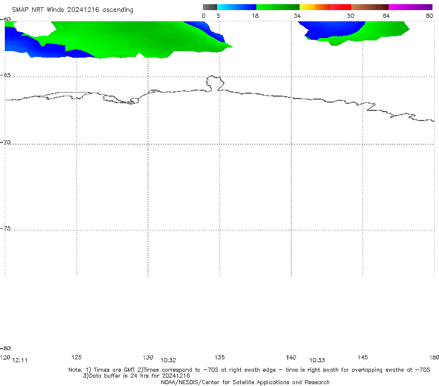Click the 'Times are GMT' note line
Viewport: 439px width, 386px height.
pyautogui.click(x=249, y=370)
